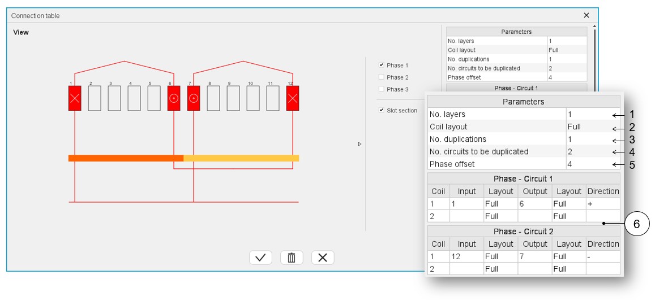The width and height of the screenshot is (668, 301).
Task: Click No. duplications value in enlarged panel
Action: pyautogui.click(x=593, y=139)
